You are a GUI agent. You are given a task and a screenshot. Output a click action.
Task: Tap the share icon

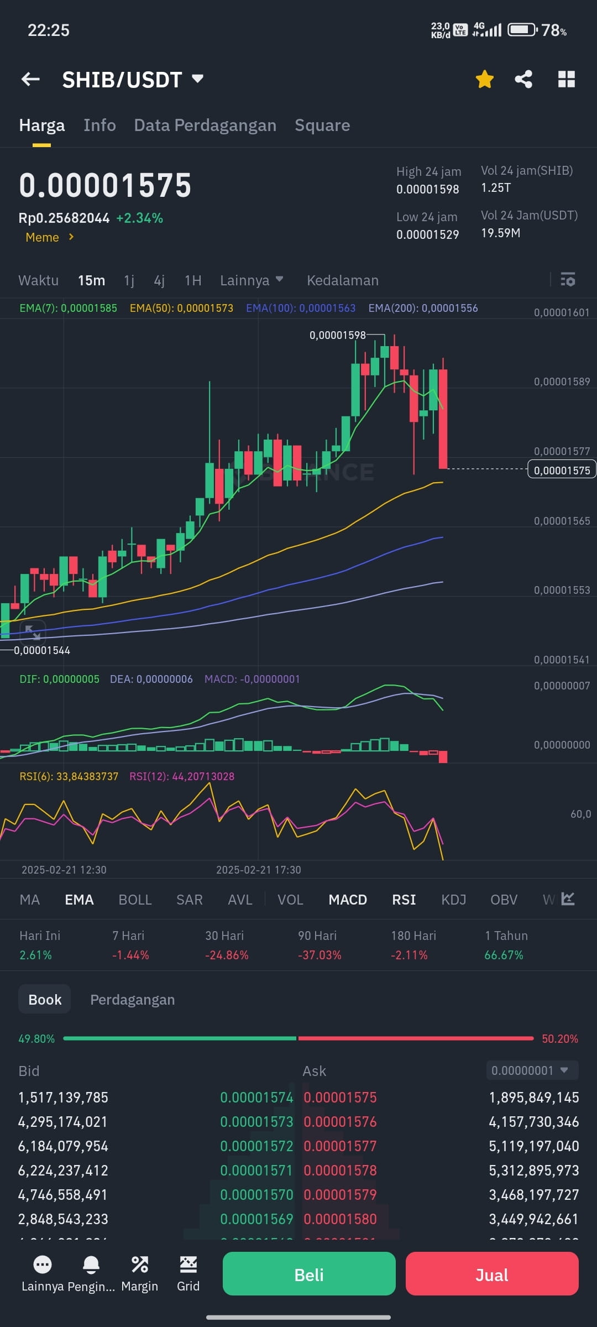(523, 79)
